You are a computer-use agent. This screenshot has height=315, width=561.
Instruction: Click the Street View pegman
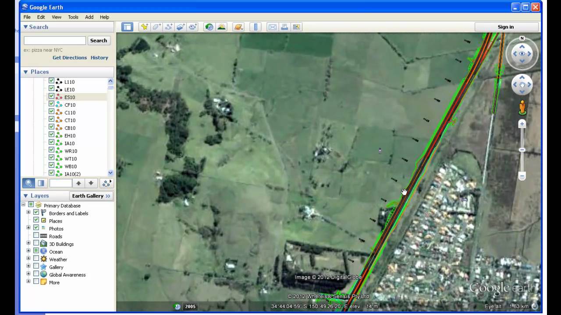[x=522, y=108]
